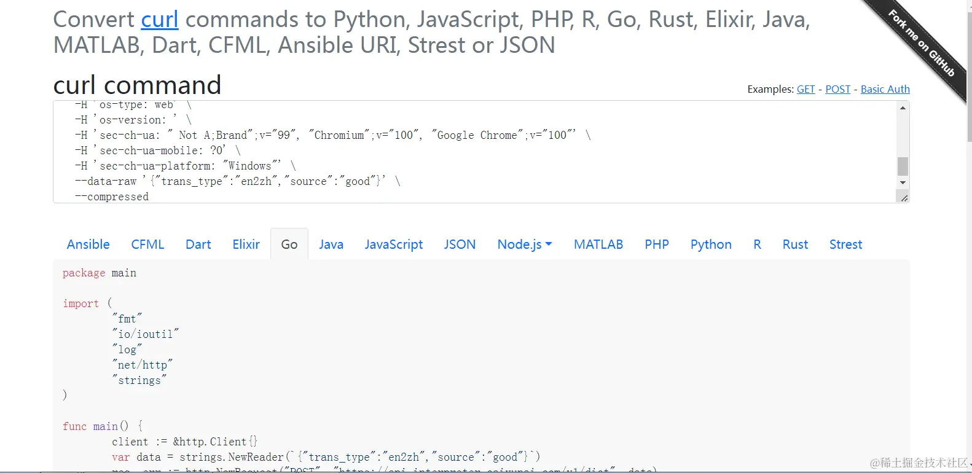The height and width of the screenshot is (473, 972).
Task: Switch to the Strest tab
Action: click(845, 244)
